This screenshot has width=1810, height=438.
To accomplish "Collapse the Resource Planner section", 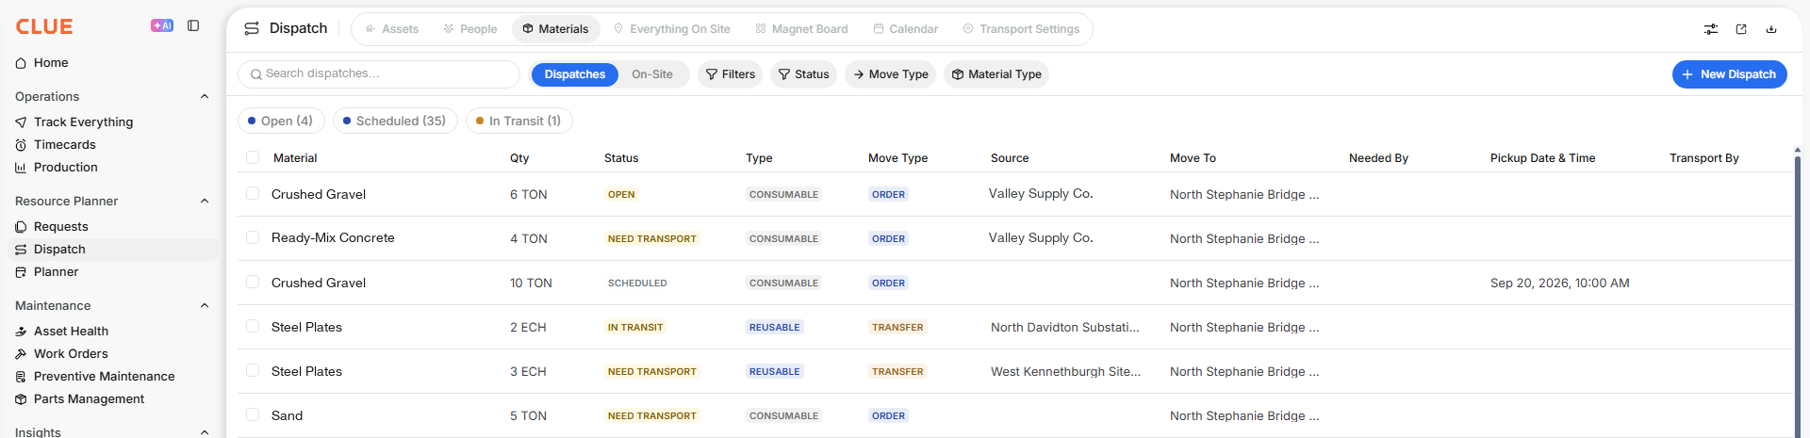I will coord(205,201).
